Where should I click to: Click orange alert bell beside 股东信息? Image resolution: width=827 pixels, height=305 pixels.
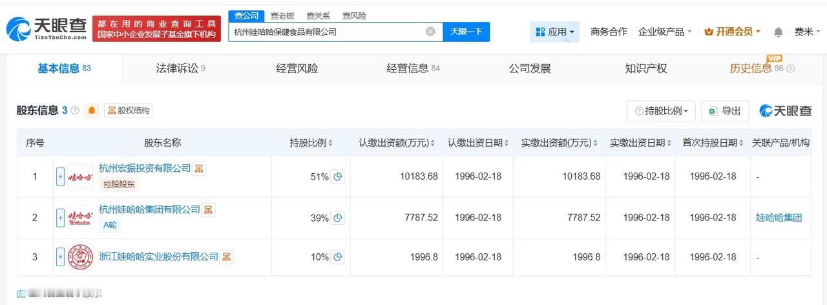click(92, 110)
